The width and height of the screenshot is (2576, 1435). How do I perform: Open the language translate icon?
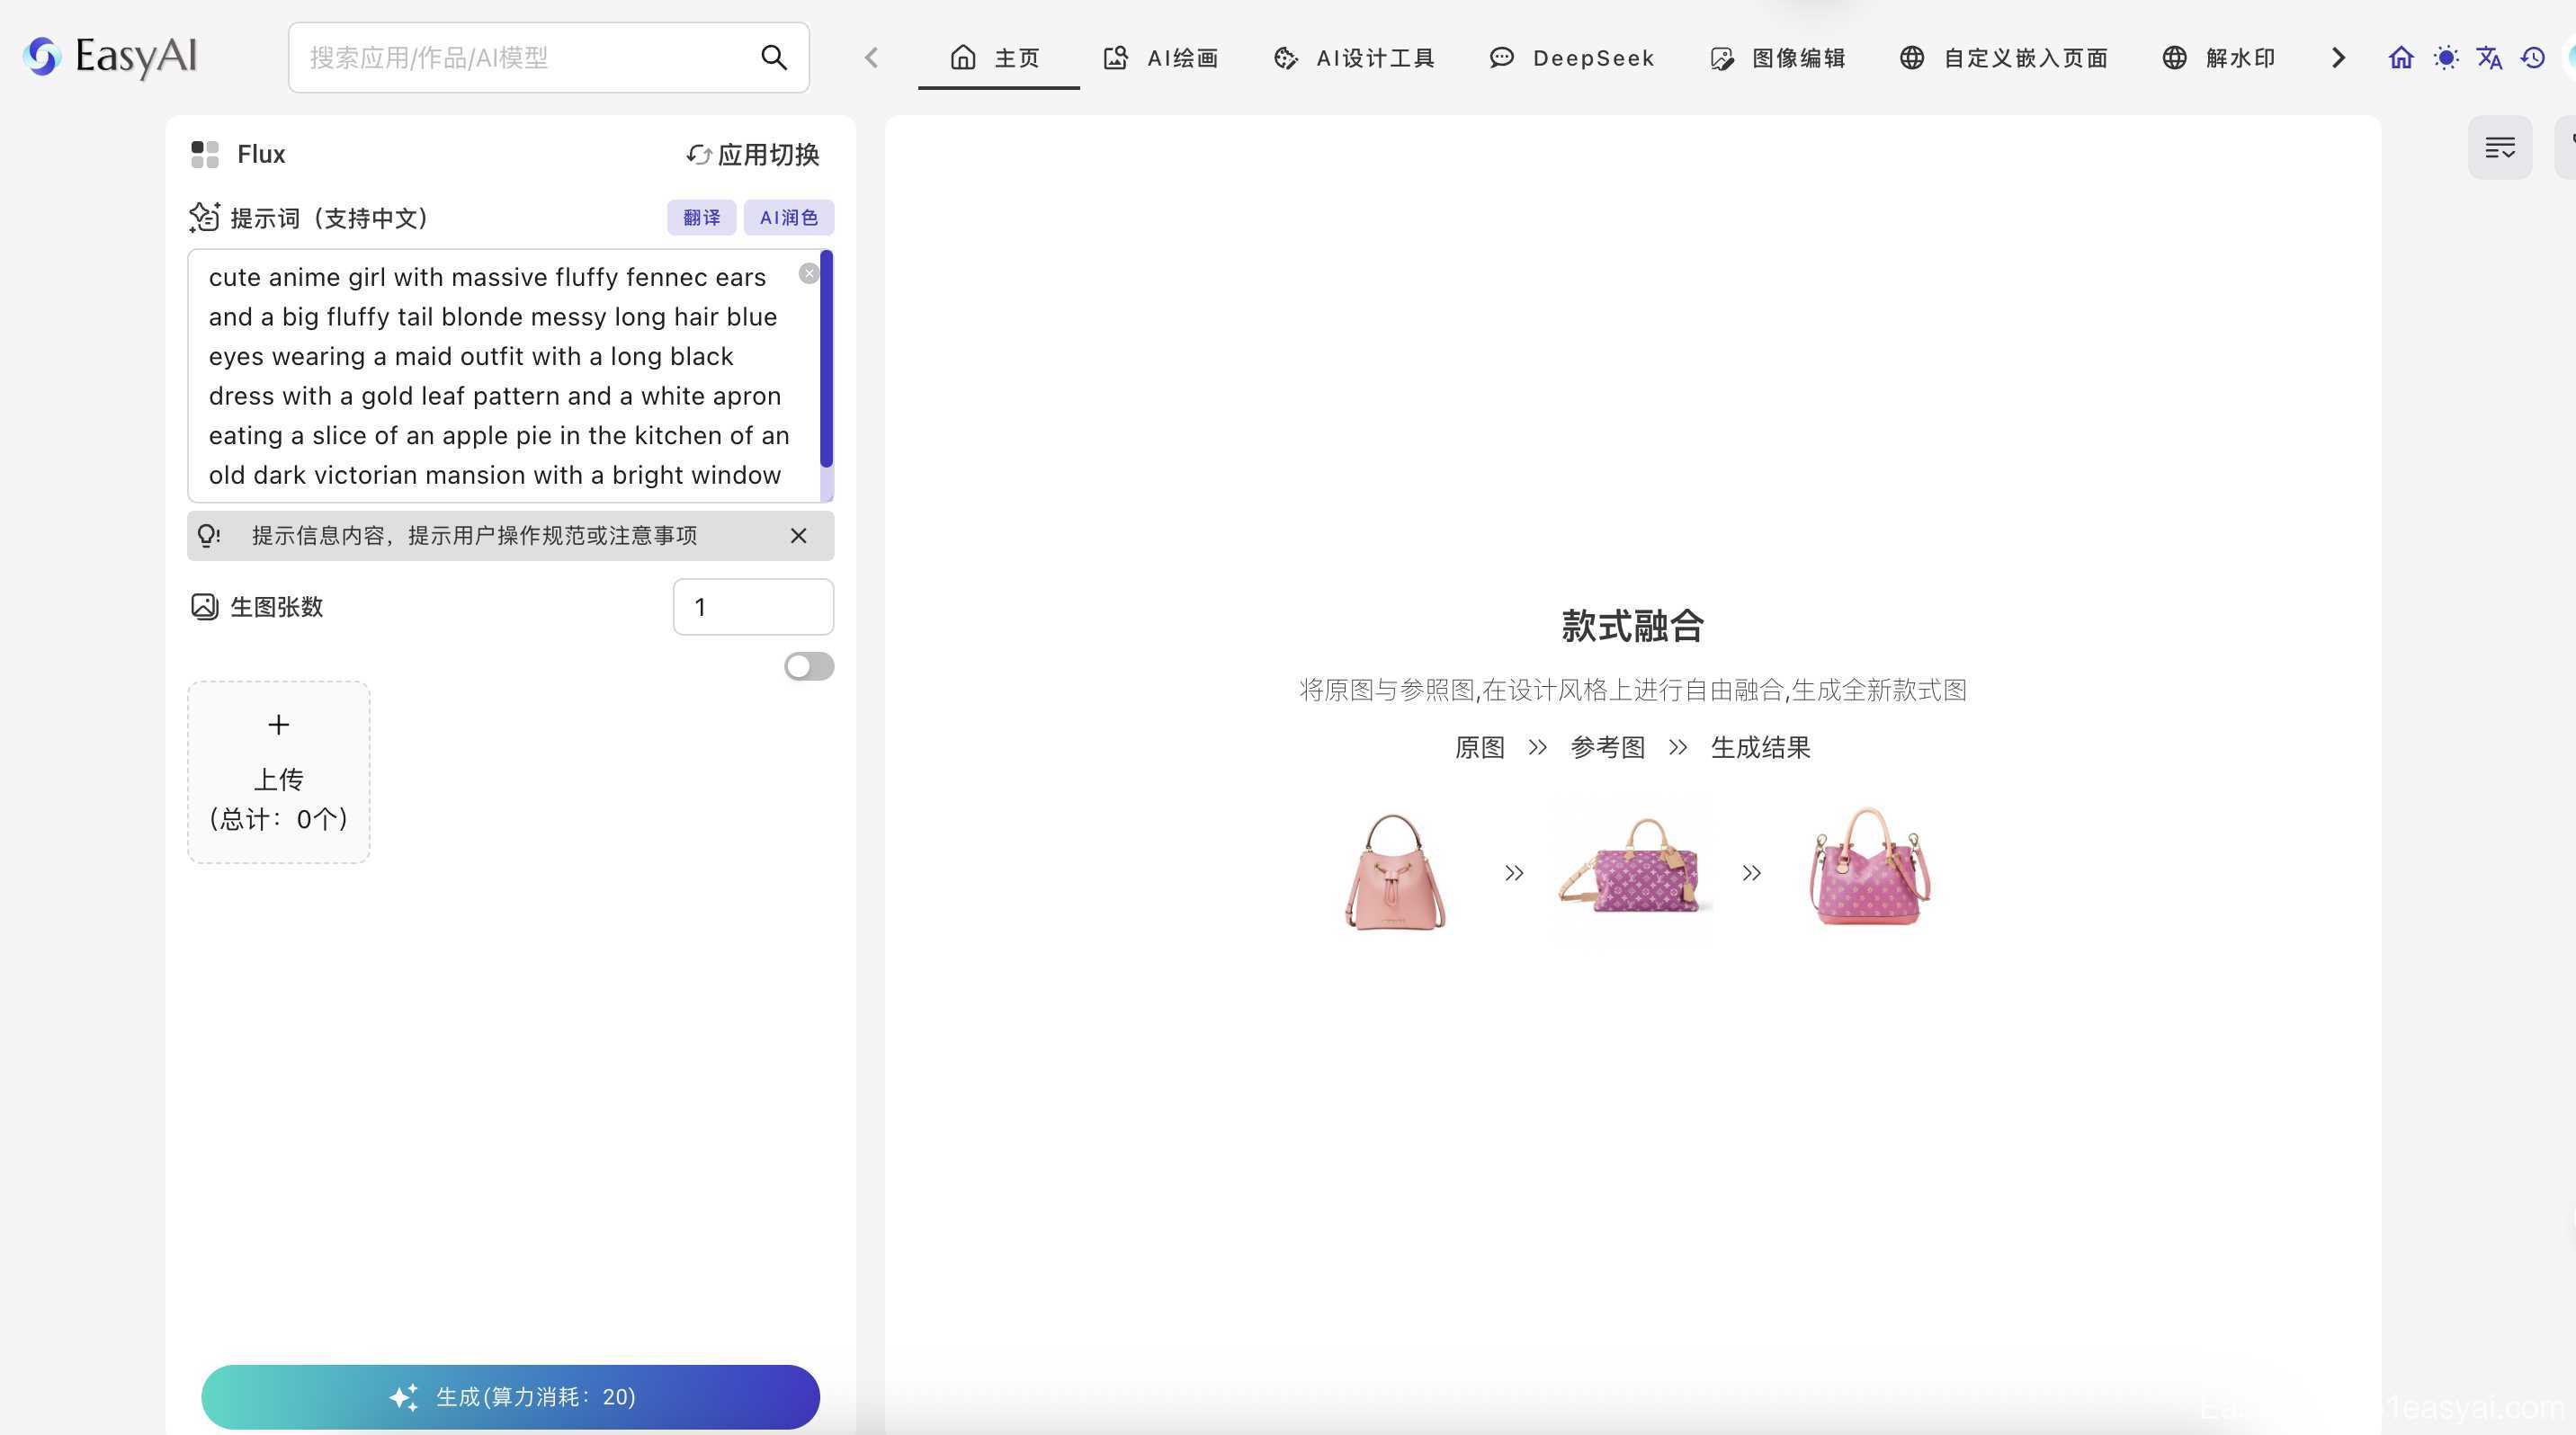pos(2489,58)
